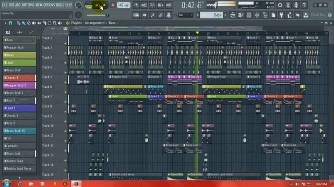Click the pause playback button
This screenshot has width=334, height=187.
(x=97, y=5)
